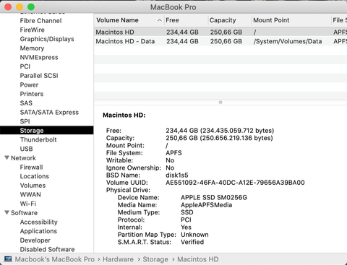Open Parallel SCSI entry
This screenshot has width=347, height=265.
39,76
